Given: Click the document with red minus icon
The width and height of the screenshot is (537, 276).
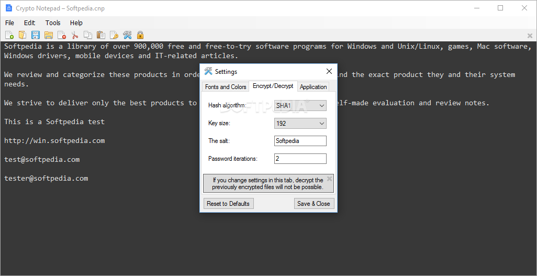Looking at the screenshot, I should [x=62, y=35].
